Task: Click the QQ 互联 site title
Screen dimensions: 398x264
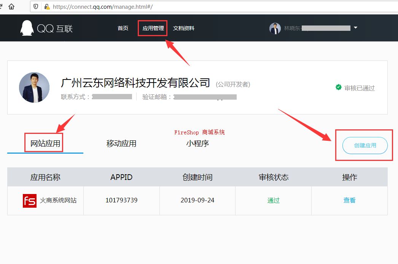Action: (55, 29)
